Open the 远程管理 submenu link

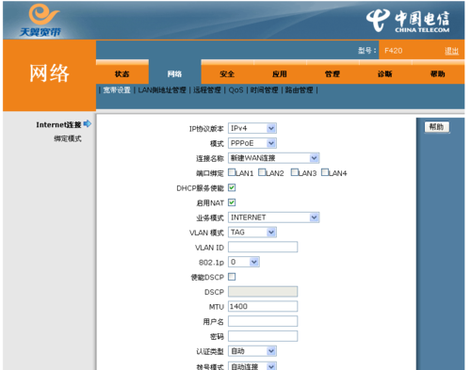pyautogui.click(x=207, y=90)
